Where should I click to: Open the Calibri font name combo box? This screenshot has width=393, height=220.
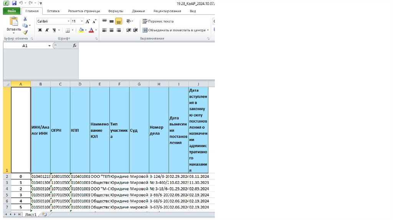[x=53, y=21]
